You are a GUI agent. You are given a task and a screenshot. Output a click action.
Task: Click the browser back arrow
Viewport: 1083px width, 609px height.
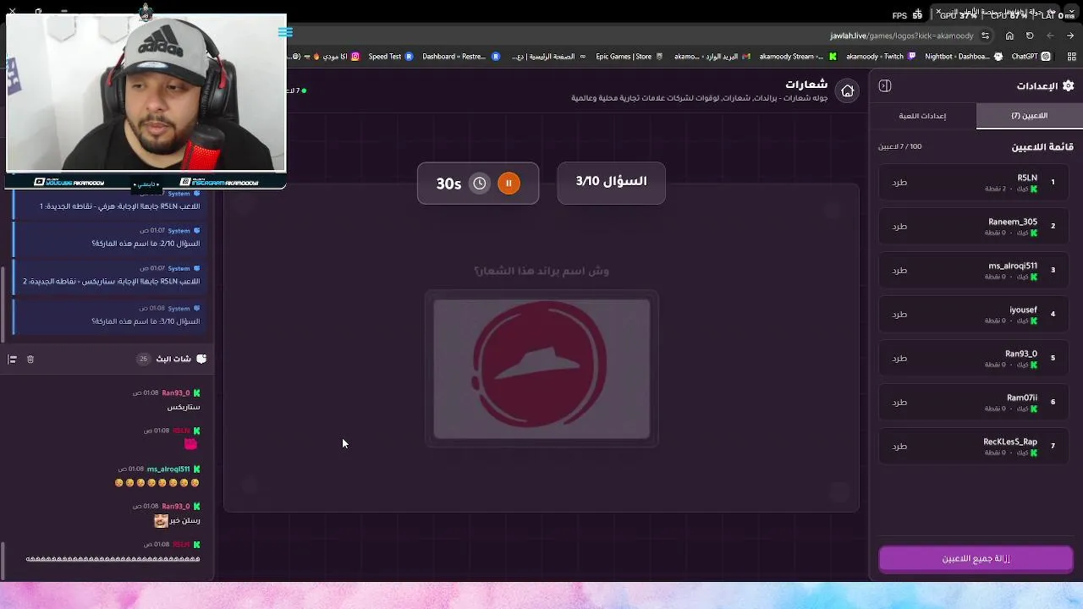[x=1050, y=36]
